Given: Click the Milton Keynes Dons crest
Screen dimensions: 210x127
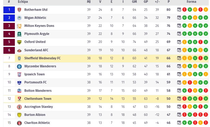Looking at the screenshot, I should [x=19, y=26].
